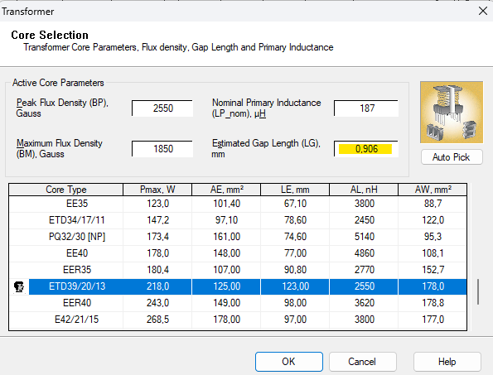The image size is (493, 375).
Task: Open Help for core selection
Action: 447,362
